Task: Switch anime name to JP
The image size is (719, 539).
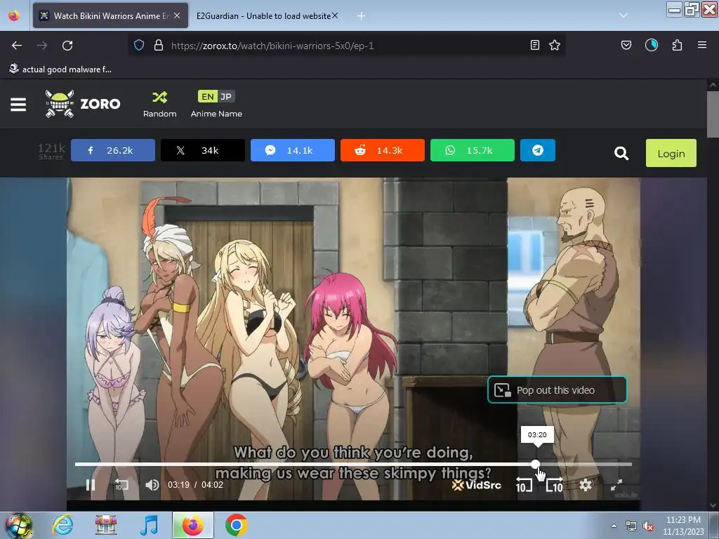Action: coord(226,96)
